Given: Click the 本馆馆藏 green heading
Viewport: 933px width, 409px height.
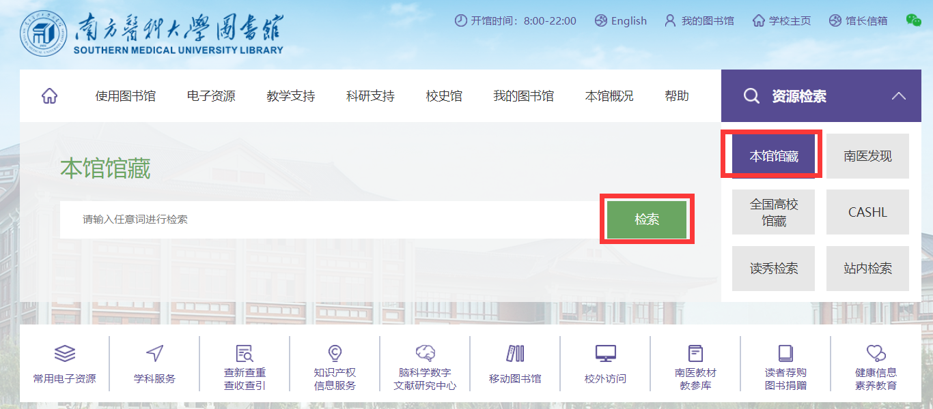Looking at the screenshot, I should click(105, 168).
